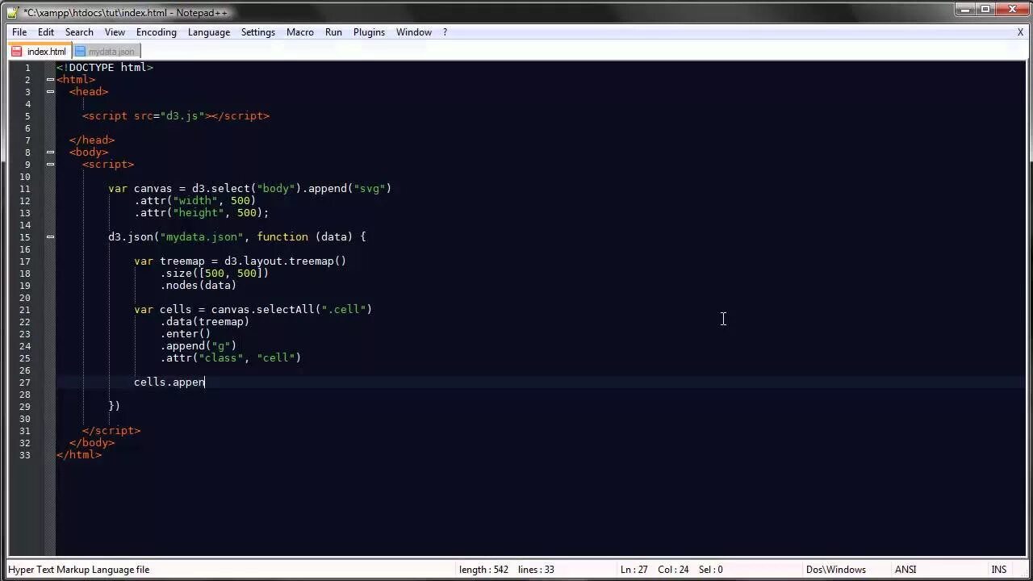Open the ? help menu

[x=445, y=32]
